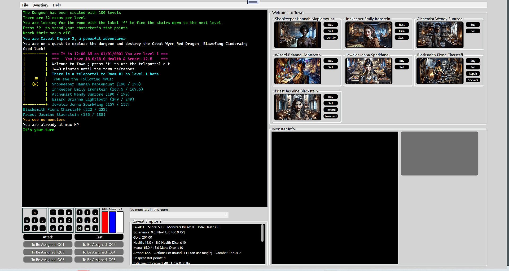Click the 'w' west movement key
Image resolution: width=509 pixels, height=271 pixels.
tap(27, 220)
